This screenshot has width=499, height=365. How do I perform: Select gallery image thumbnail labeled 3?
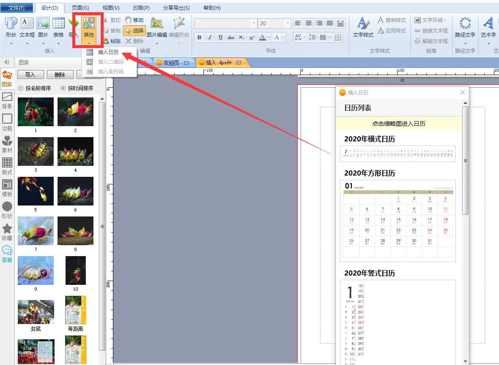click(36, 151)
